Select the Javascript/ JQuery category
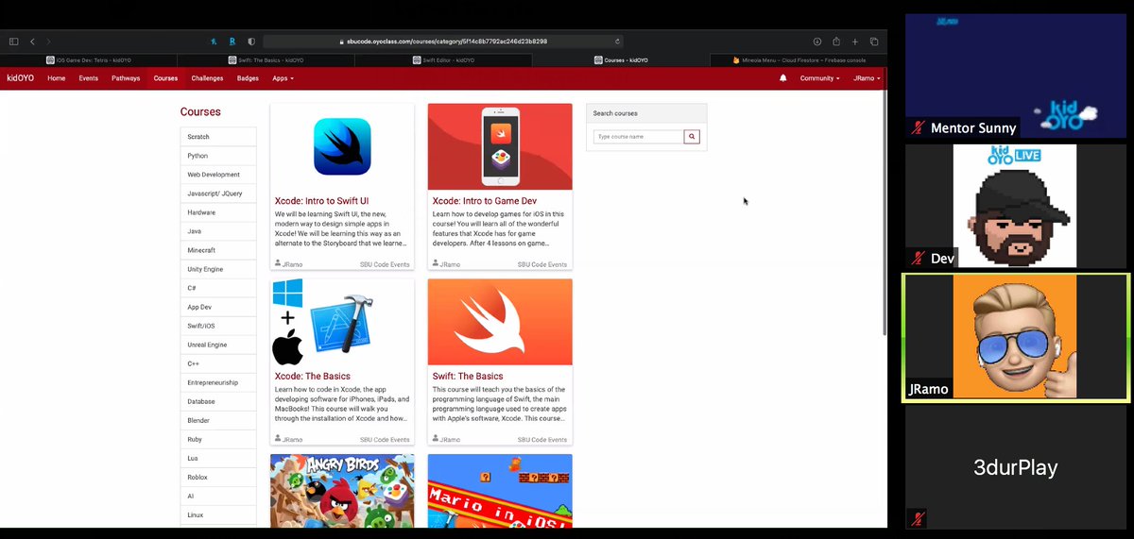The image size is (1134, 539). tap(218, 194)
